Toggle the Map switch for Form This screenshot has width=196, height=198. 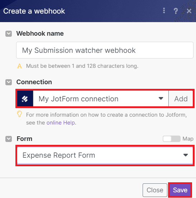(x=172, y=139)
